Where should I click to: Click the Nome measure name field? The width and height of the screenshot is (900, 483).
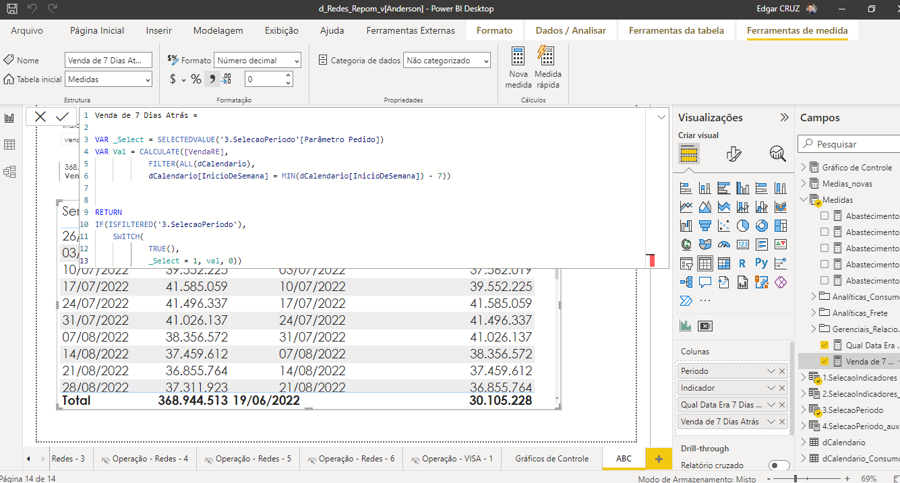point(109,61)
